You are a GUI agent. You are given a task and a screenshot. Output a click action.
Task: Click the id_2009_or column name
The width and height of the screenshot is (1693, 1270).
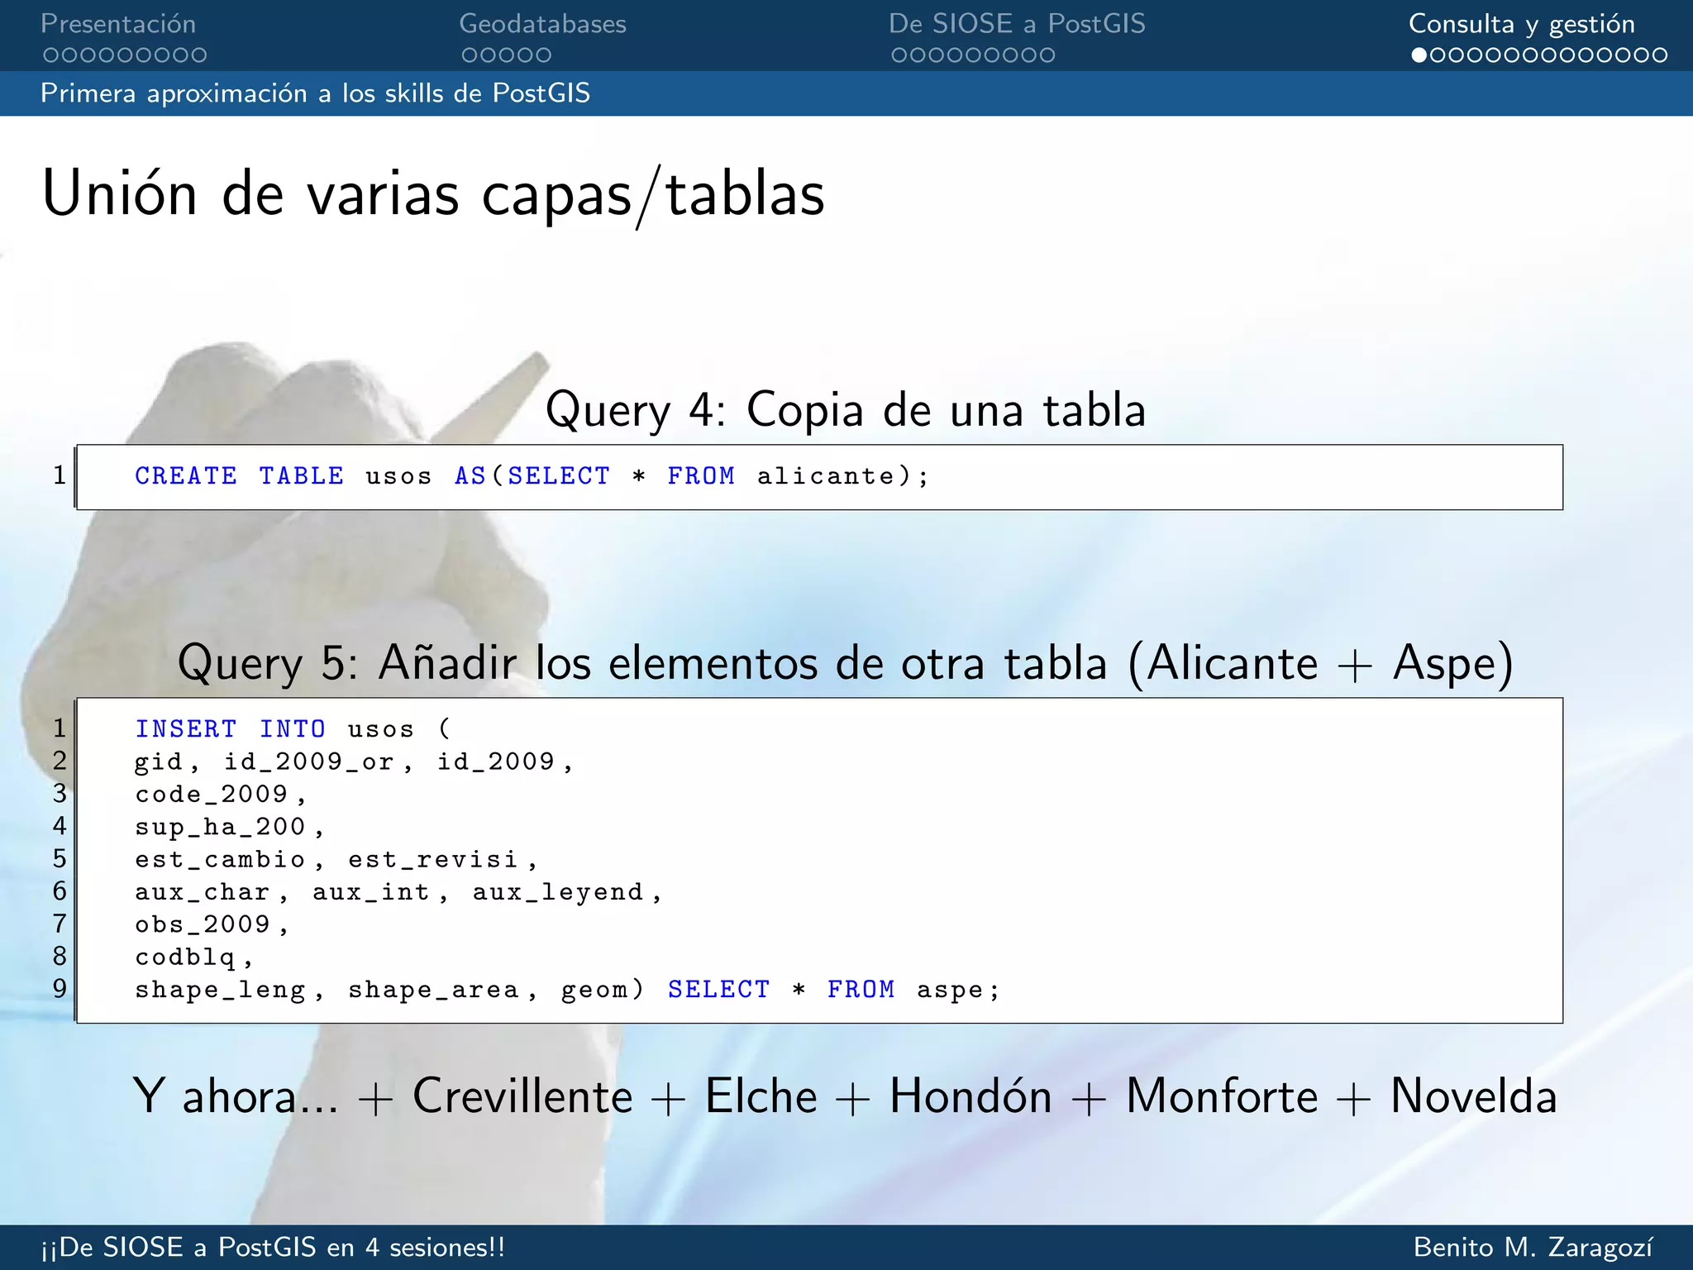pos(309,762)
